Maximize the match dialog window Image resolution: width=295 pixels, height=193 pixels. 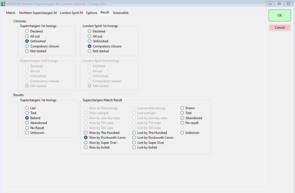click(279, 3)
